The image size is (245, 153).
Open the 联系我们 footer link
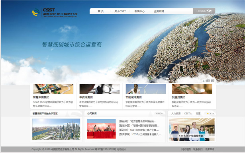pyautogui.click(x=198, y=149)
